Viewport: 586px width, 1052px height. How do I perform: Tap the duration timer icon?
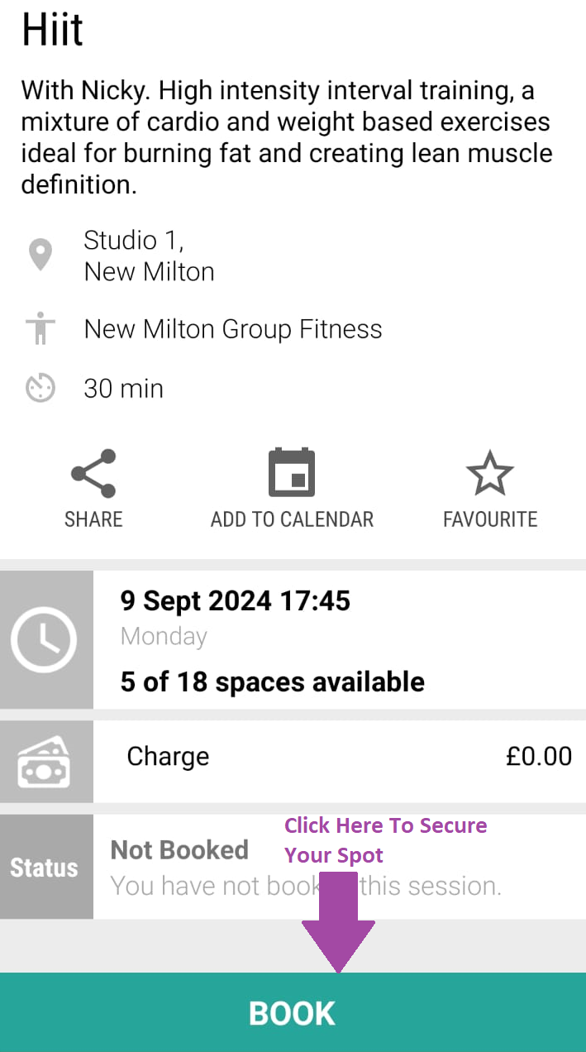40,388
